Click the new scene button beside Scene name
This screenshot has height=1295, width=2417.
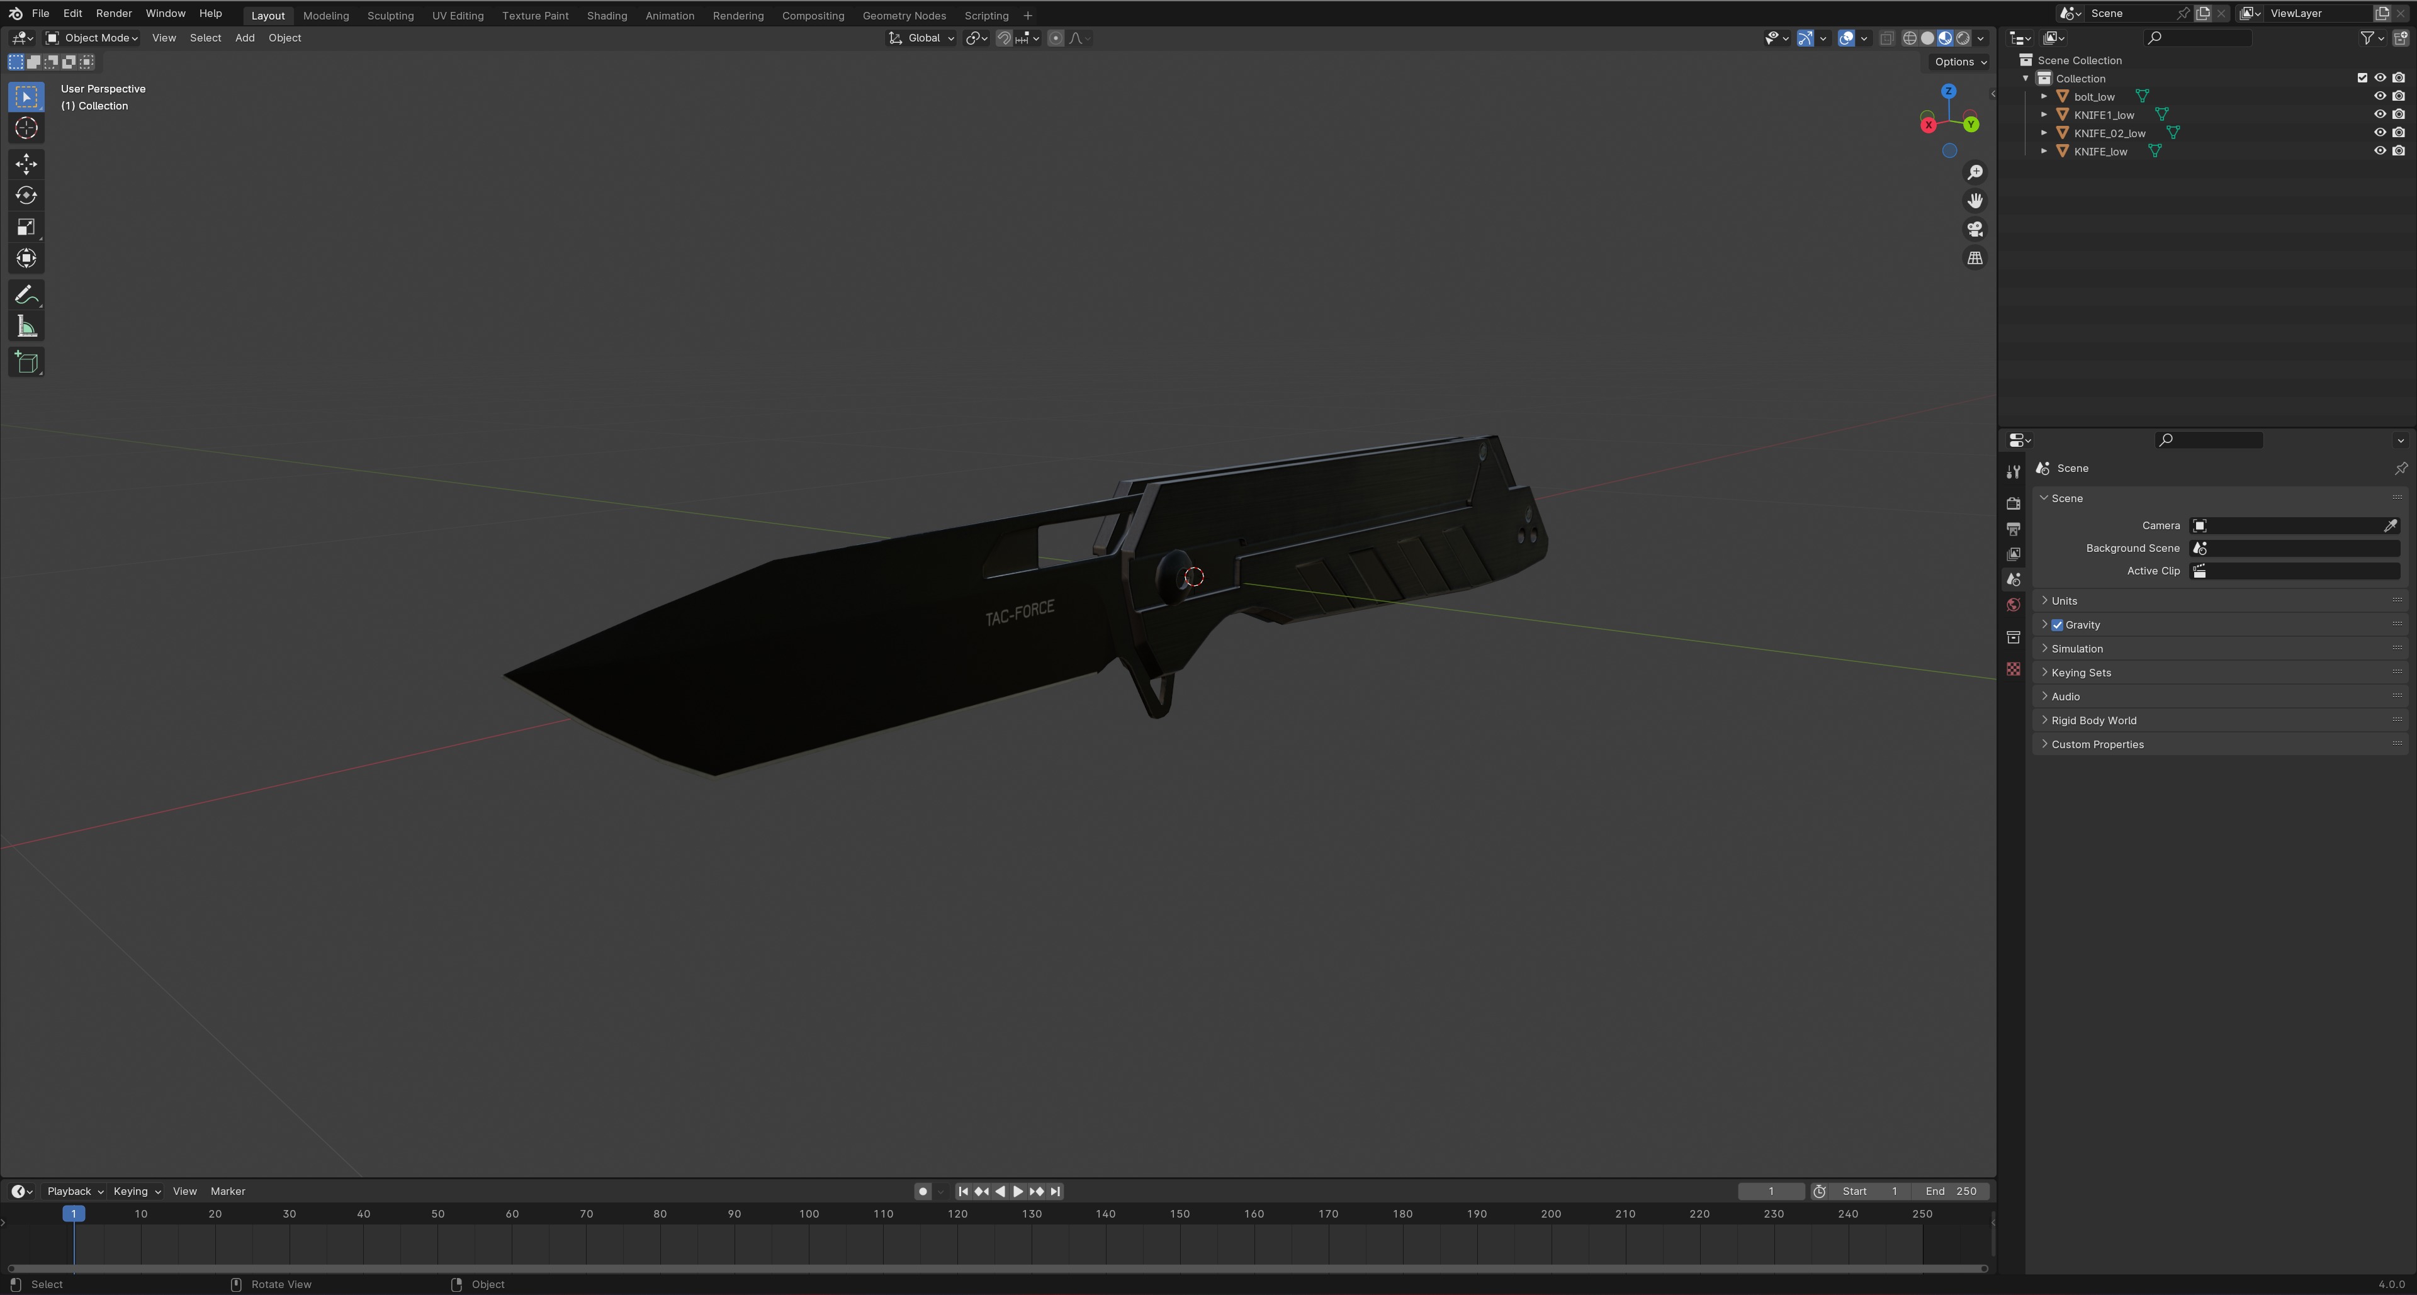tap(2202, 13)
